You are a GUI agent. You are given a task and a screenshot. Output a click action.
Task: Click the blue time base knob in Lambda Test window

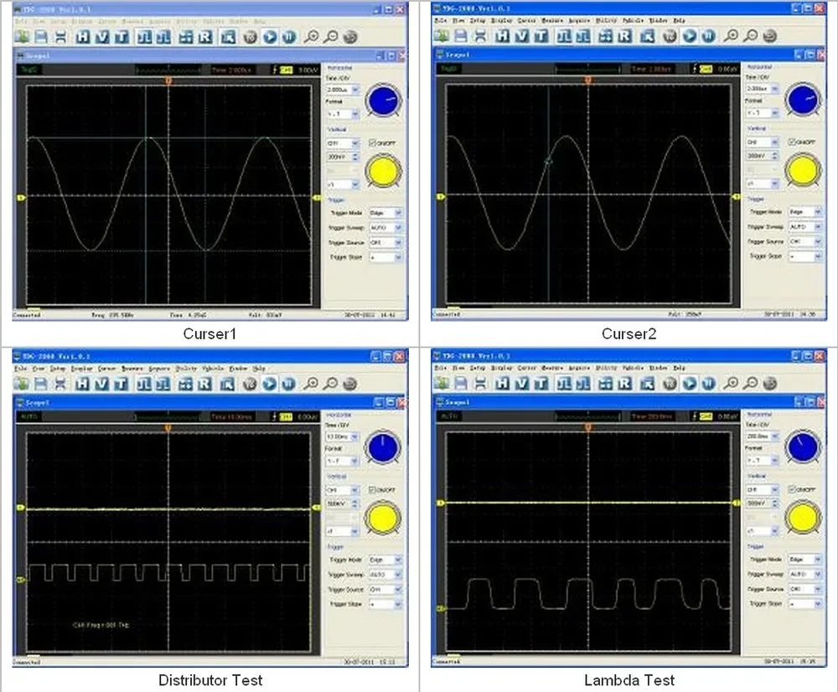point(803,447)
